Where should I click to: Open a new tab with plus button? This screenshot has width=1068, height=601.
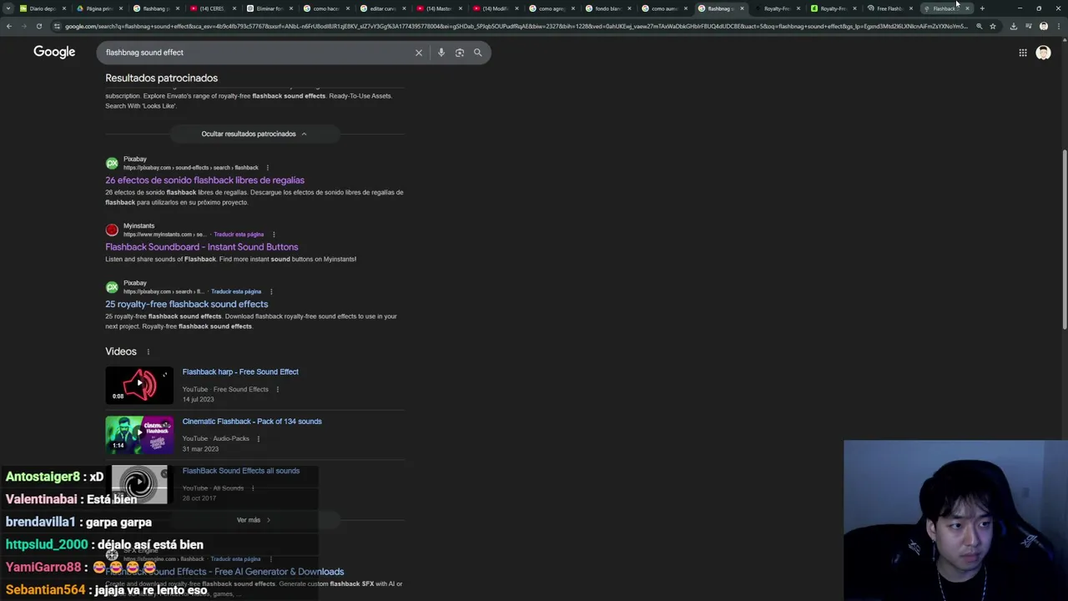[x=982, y=8]
